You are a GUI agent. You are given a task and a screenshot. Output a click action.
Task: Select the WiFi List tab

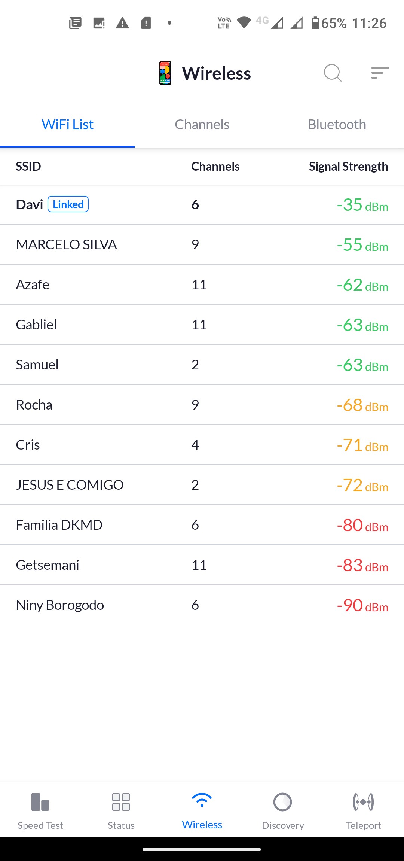[x=67, y=125]
